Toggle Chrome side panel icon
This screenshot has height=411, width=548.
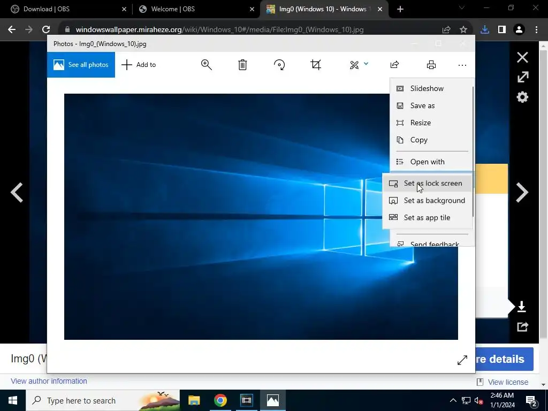pyautogui.click(x=502, y=30)
